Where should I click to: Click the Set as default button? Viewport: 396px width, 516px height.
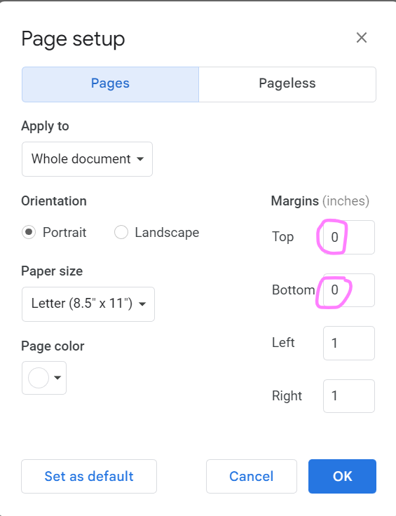click(x=89, y=476)
